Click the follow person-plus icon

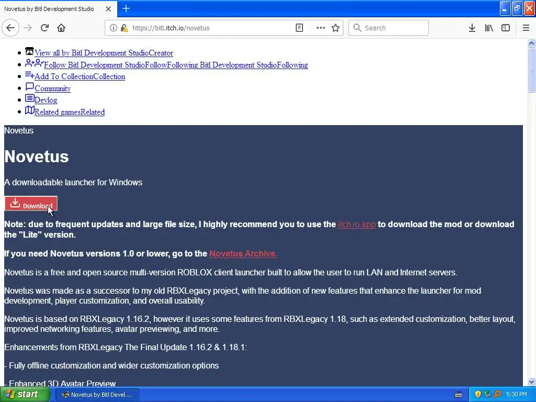pyautogui.click(x=29, y=63)
